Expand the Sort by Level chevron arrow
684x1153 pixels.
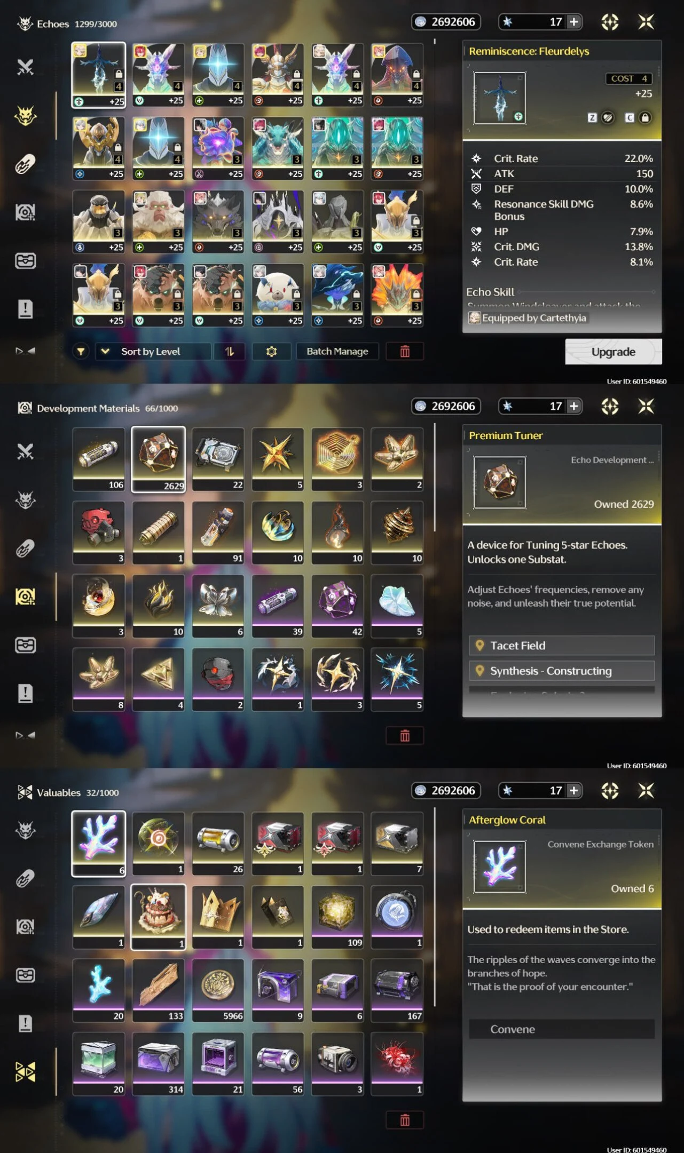pyautogui.click(x=105, y=351)
